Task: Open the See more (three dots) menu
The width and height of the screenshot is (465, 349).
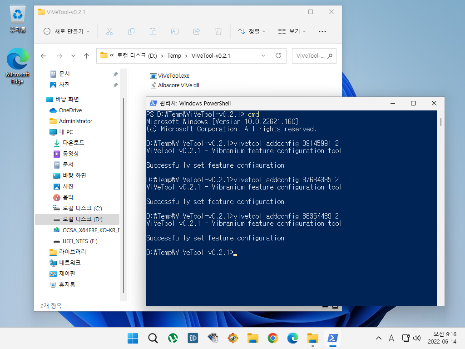Action: point(322,31)
